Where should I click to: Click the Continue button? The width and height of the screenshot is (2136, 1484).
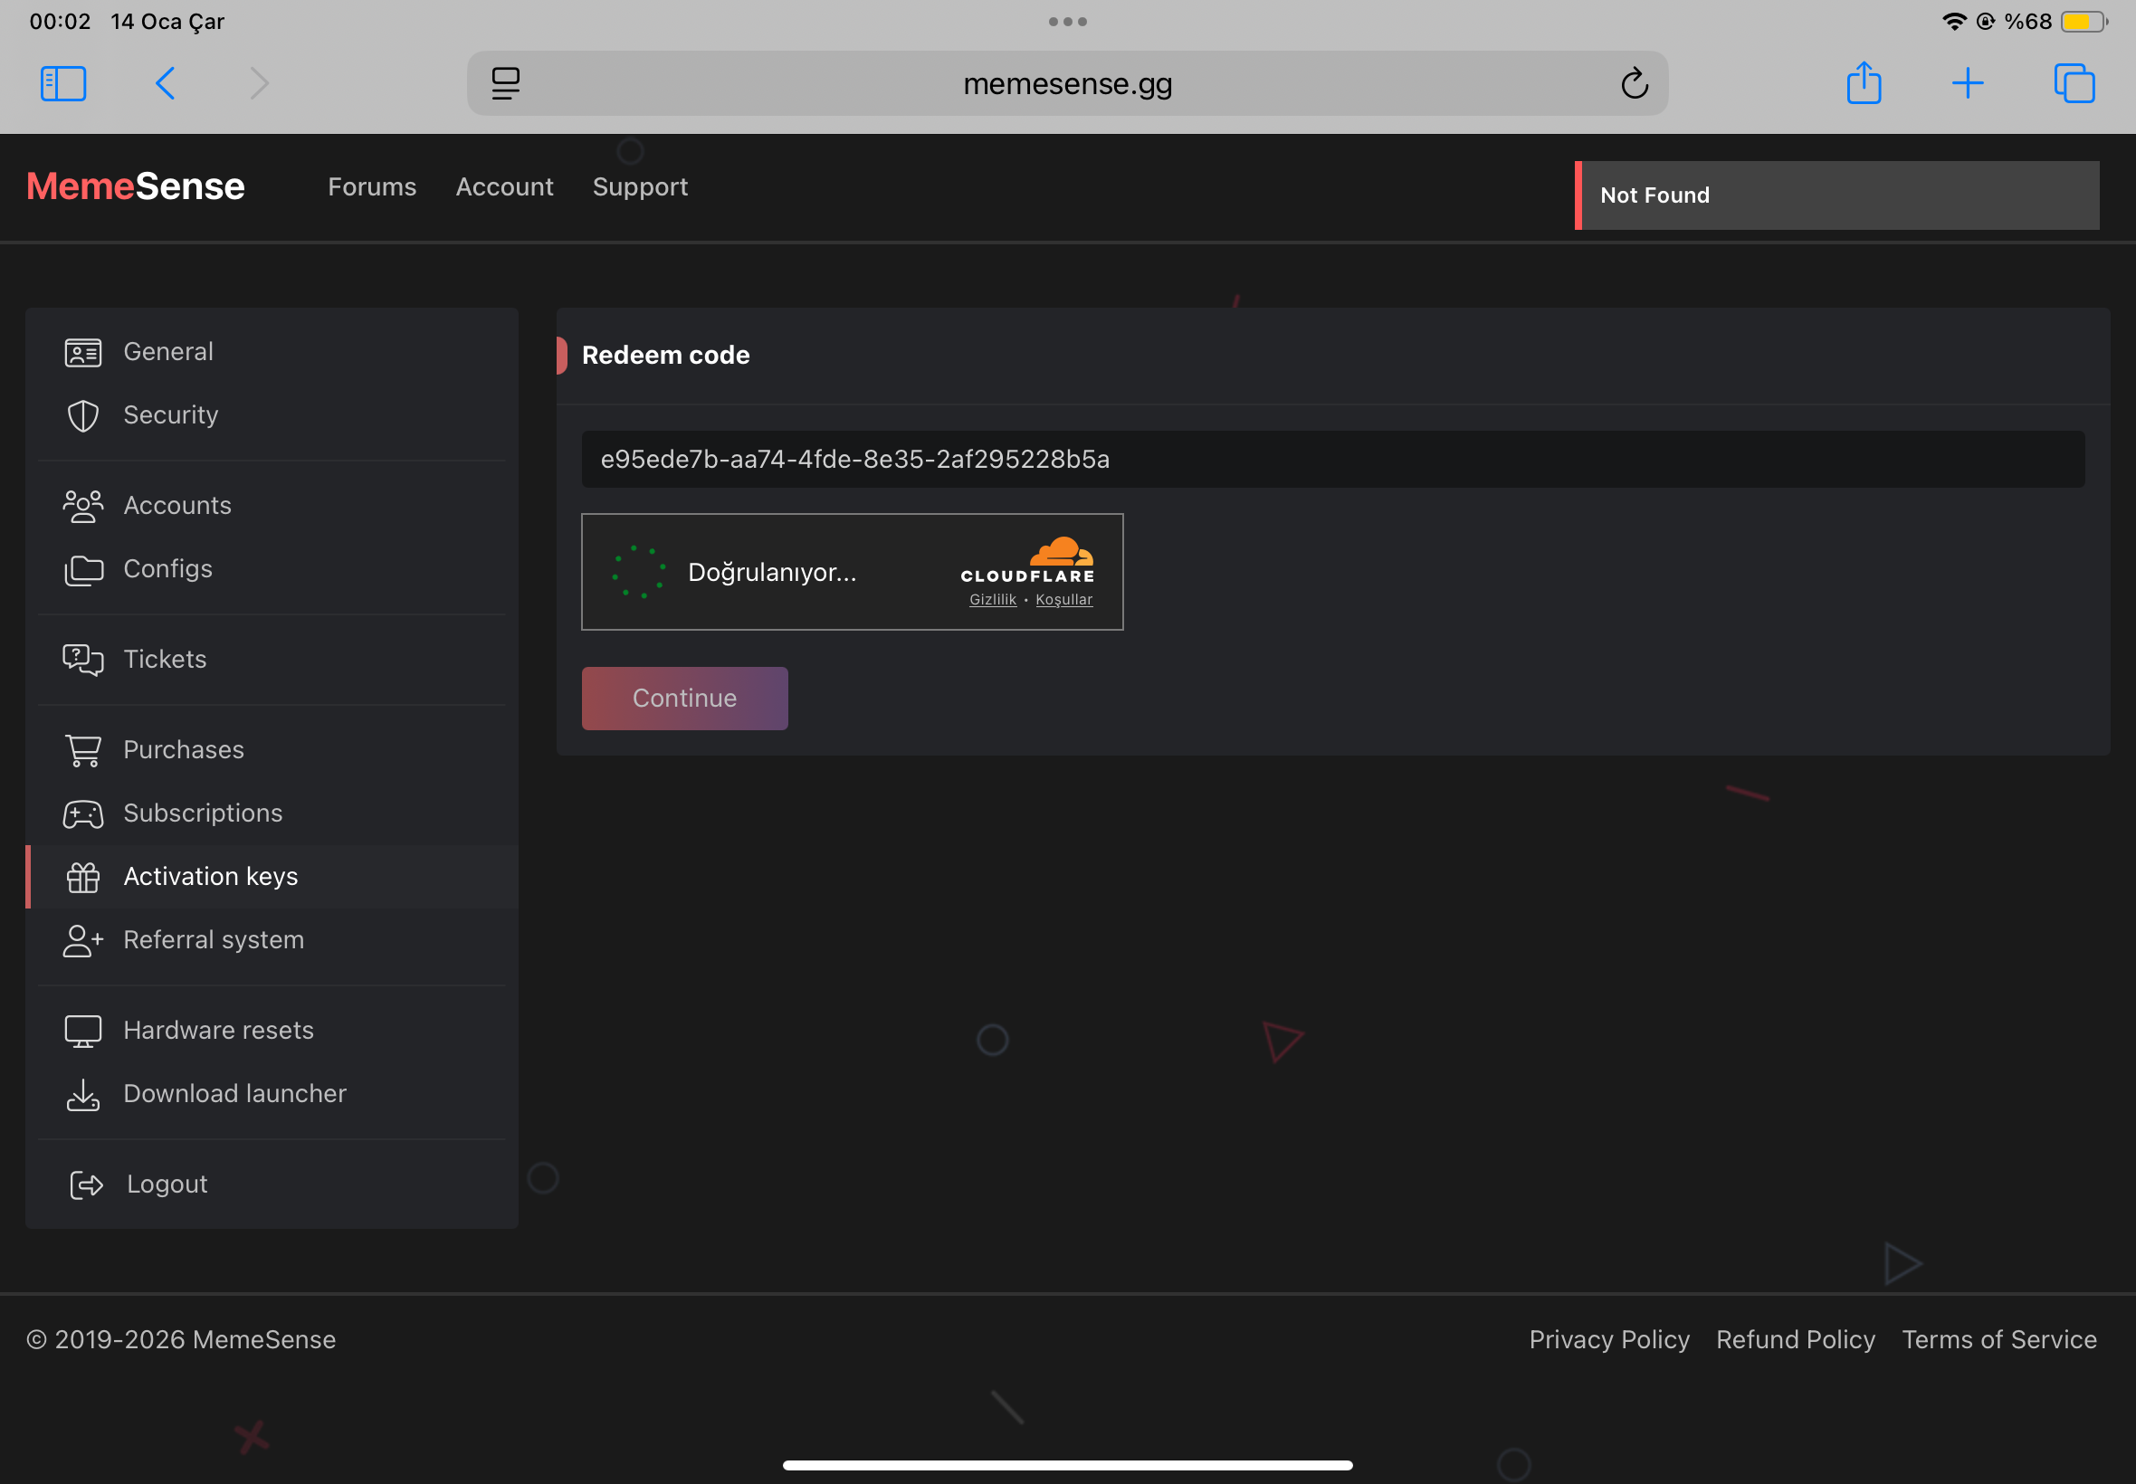[684, 699]
